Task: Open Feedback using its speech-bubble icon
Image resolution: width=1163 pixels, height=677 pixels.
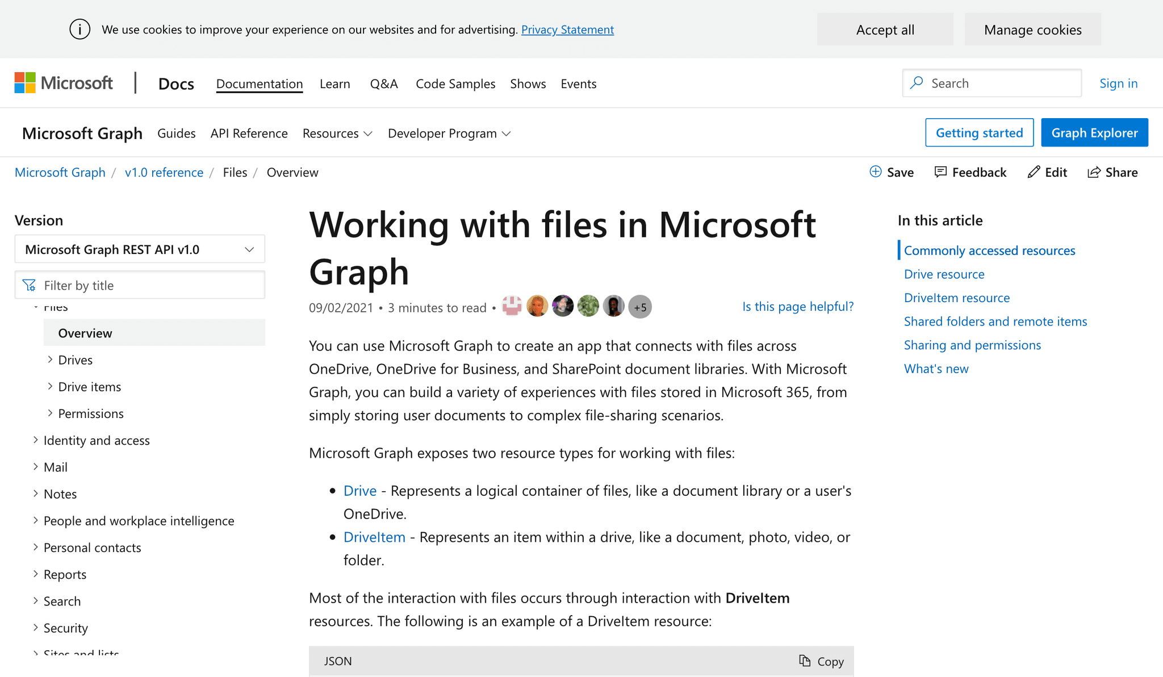Action: tap(942, 172)
